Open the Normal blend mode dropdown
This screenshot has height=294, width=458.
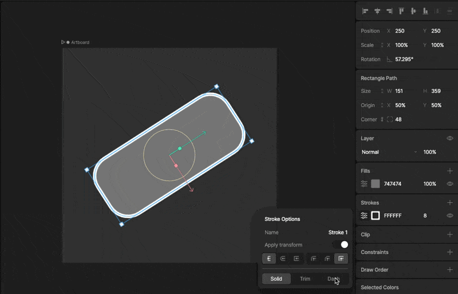click(389, 152)
